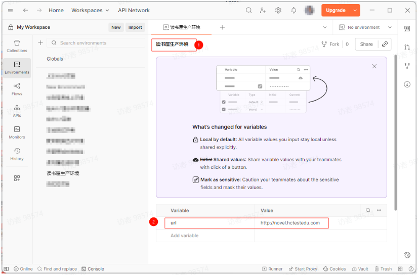418x275 pixels.
Task: Select 读书屋生产环境 in the environment list
Action: coord(63,173)
